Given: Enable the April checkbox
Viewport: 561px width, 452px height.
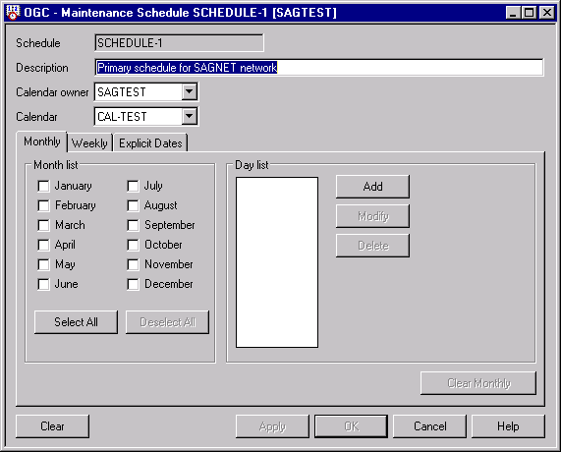Looking at the screenshot, I should (x=43, y=245).
